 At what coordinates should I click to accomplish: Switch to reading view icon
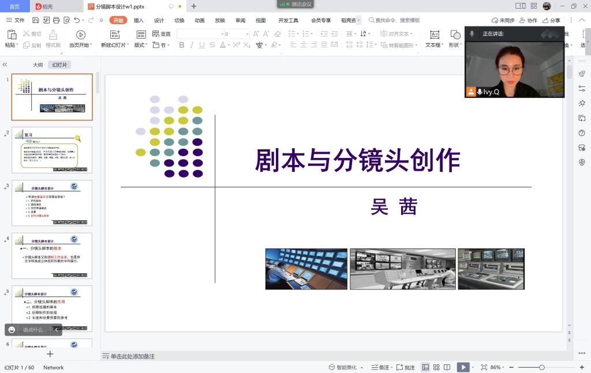click(x=447, y=367)
